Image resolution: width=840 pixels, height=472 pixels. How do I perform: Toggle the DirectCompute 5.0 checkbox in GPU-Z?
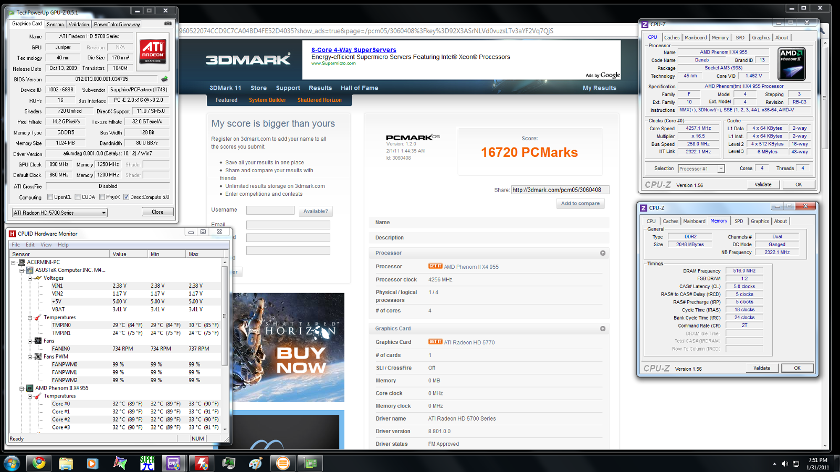tap(127, 197)
